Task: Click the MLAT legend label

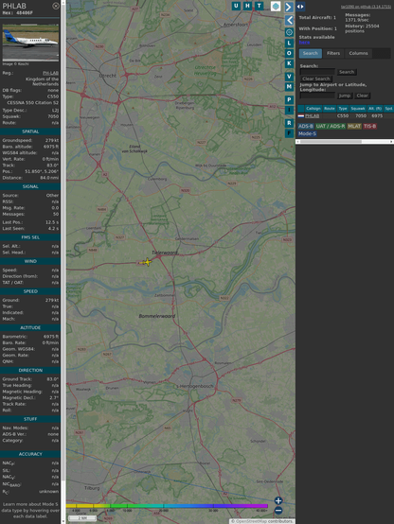Action: 354,126
